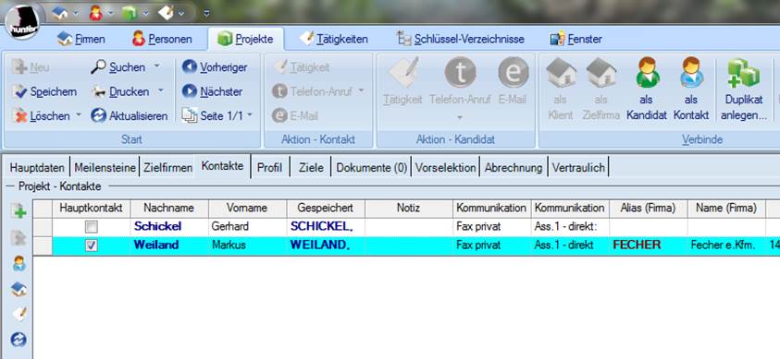This screenshot has height=359, width=780.
Task: Click the house icon in left sidebar
Action: [19, 289]
